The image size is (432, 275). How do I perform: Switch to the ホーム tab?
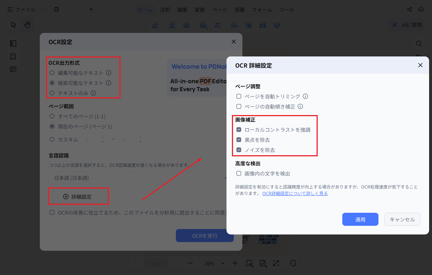pos(145,10)
